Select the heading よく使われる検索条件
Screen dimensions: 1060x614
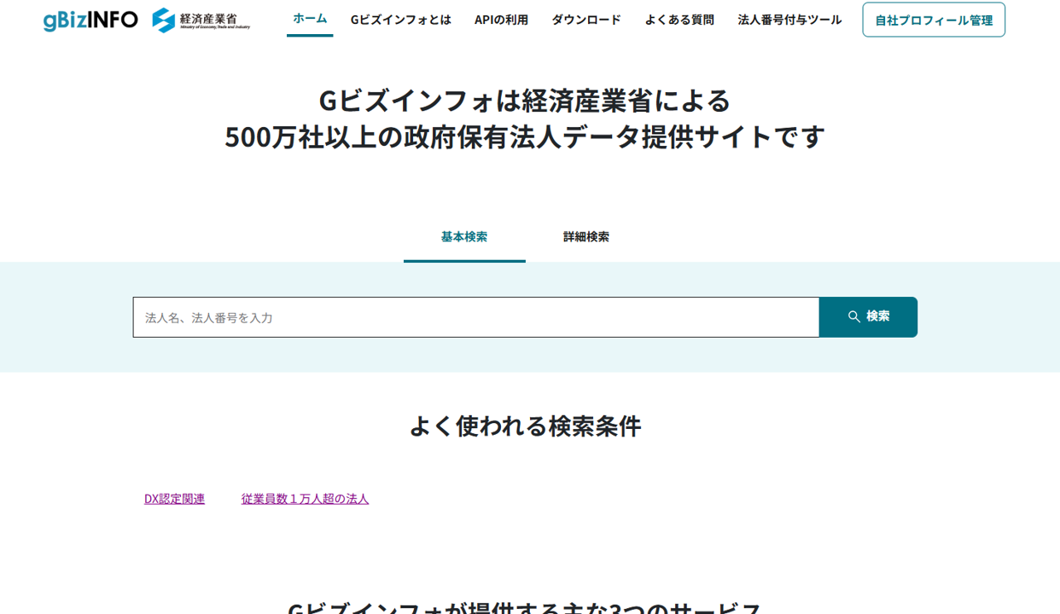coord(525,426)
